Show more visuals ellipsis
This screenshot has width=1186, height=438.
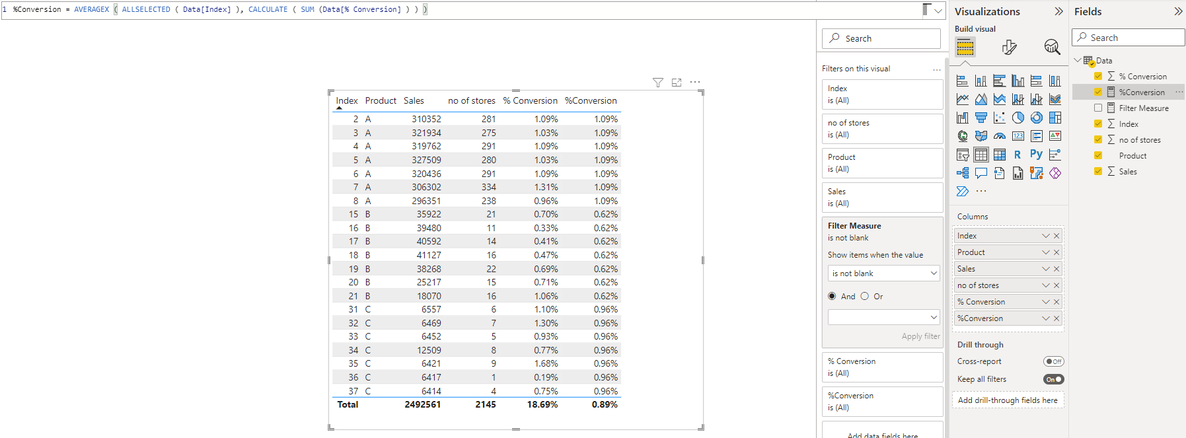981,191
